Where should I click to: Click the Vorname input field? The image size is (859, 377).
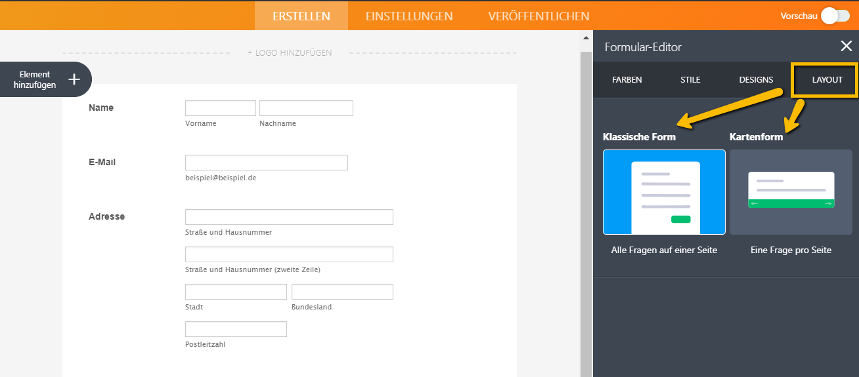[220, 108]
